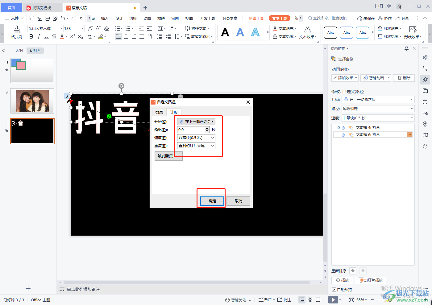Select slide 2 thumbnail with photo
Viewport: 432px width, 305px height.
(32, 101)
